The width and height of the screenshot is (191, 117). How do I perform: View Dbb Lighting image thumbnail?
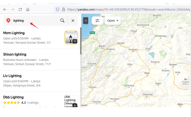click(x=71, y=101)
